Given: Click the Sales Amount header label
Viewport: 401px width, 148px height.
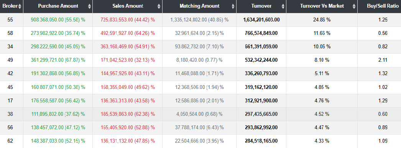Looking at the screenshot, I should [x=128, y=6].
